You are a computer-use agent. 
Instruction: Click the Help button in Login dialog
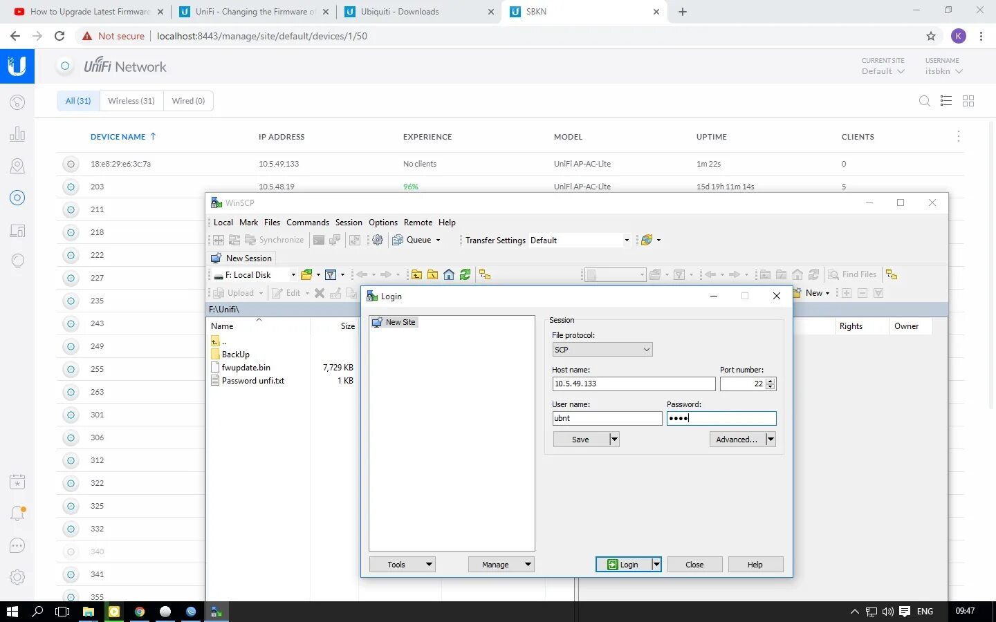755,565
